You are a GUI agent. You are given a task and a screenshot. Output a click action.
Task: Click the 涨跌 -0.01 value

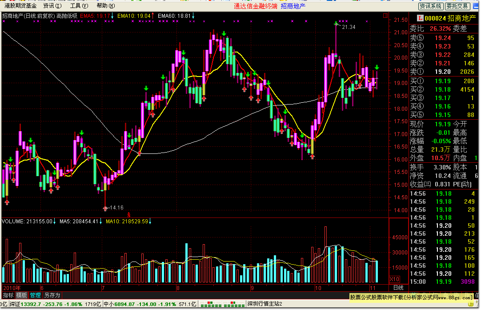[443, 133]
